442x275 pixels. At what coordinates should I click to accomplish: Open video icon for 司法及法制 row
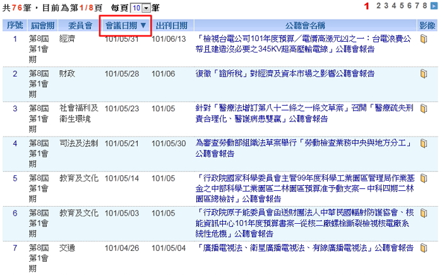click(424, 144)
